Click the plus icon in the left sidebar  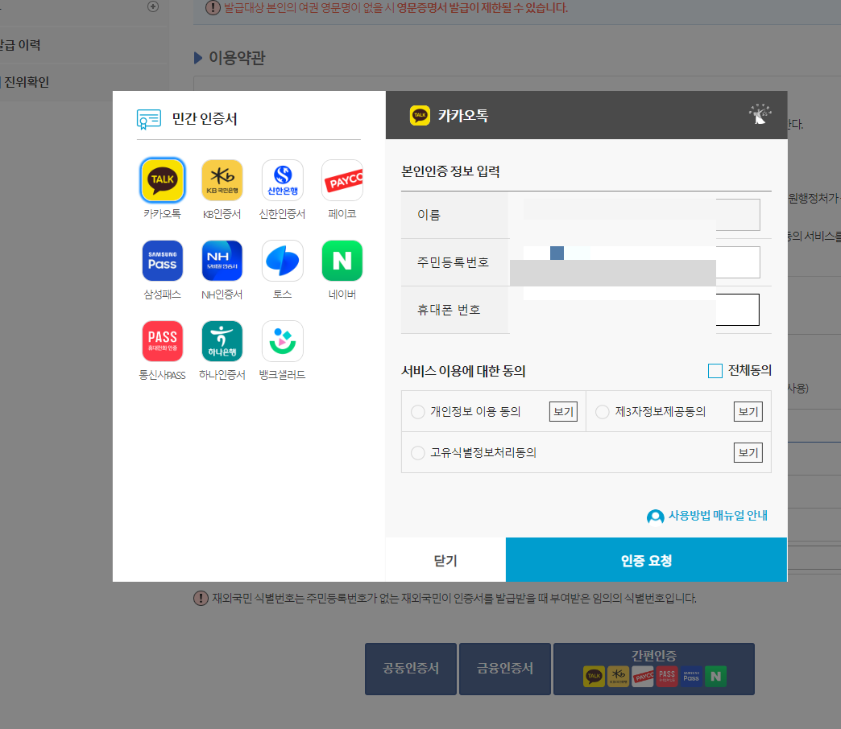click(153, 6)
